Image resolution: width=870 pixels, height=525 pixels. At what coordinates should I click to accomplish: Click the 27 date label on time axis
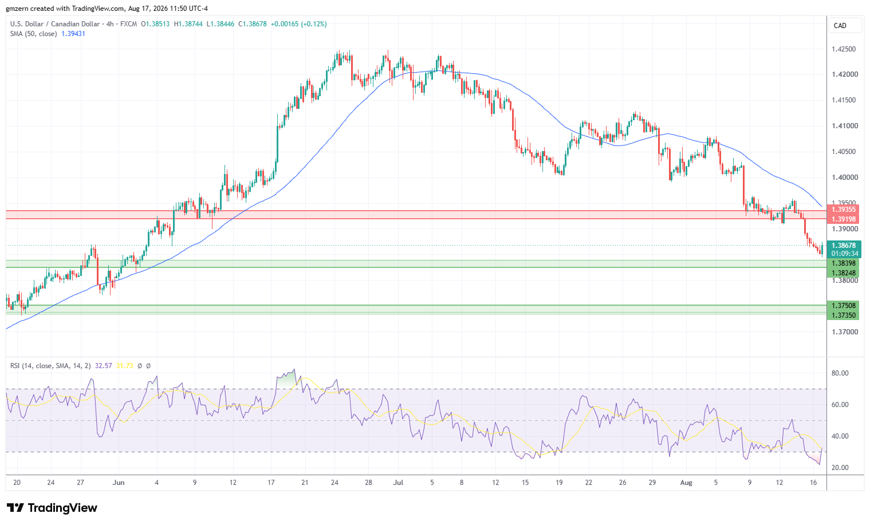pyautogui.click(x=81, y=483)
